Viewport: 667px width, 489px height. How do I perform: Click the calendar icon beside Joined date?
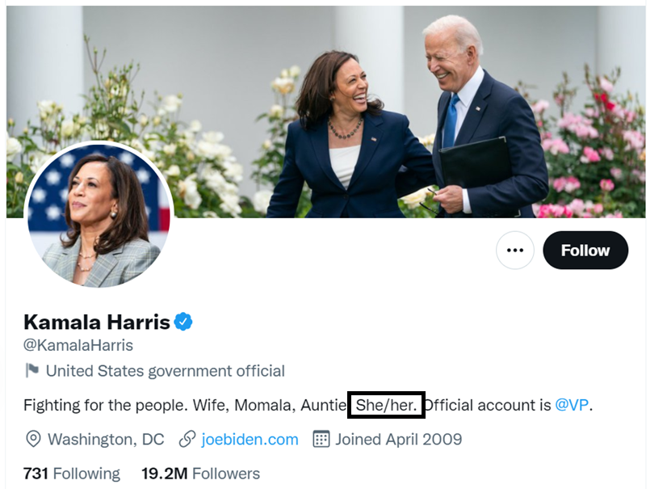[321, 440]
